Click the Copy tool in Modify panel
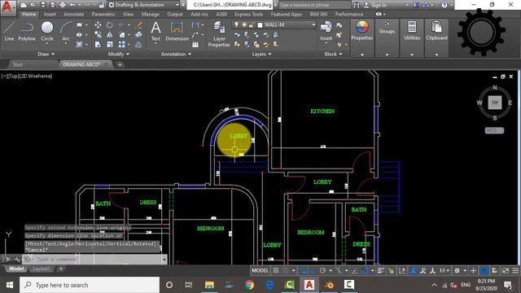The height and width of the screenshot is (293, 521). tap(98, 34)
